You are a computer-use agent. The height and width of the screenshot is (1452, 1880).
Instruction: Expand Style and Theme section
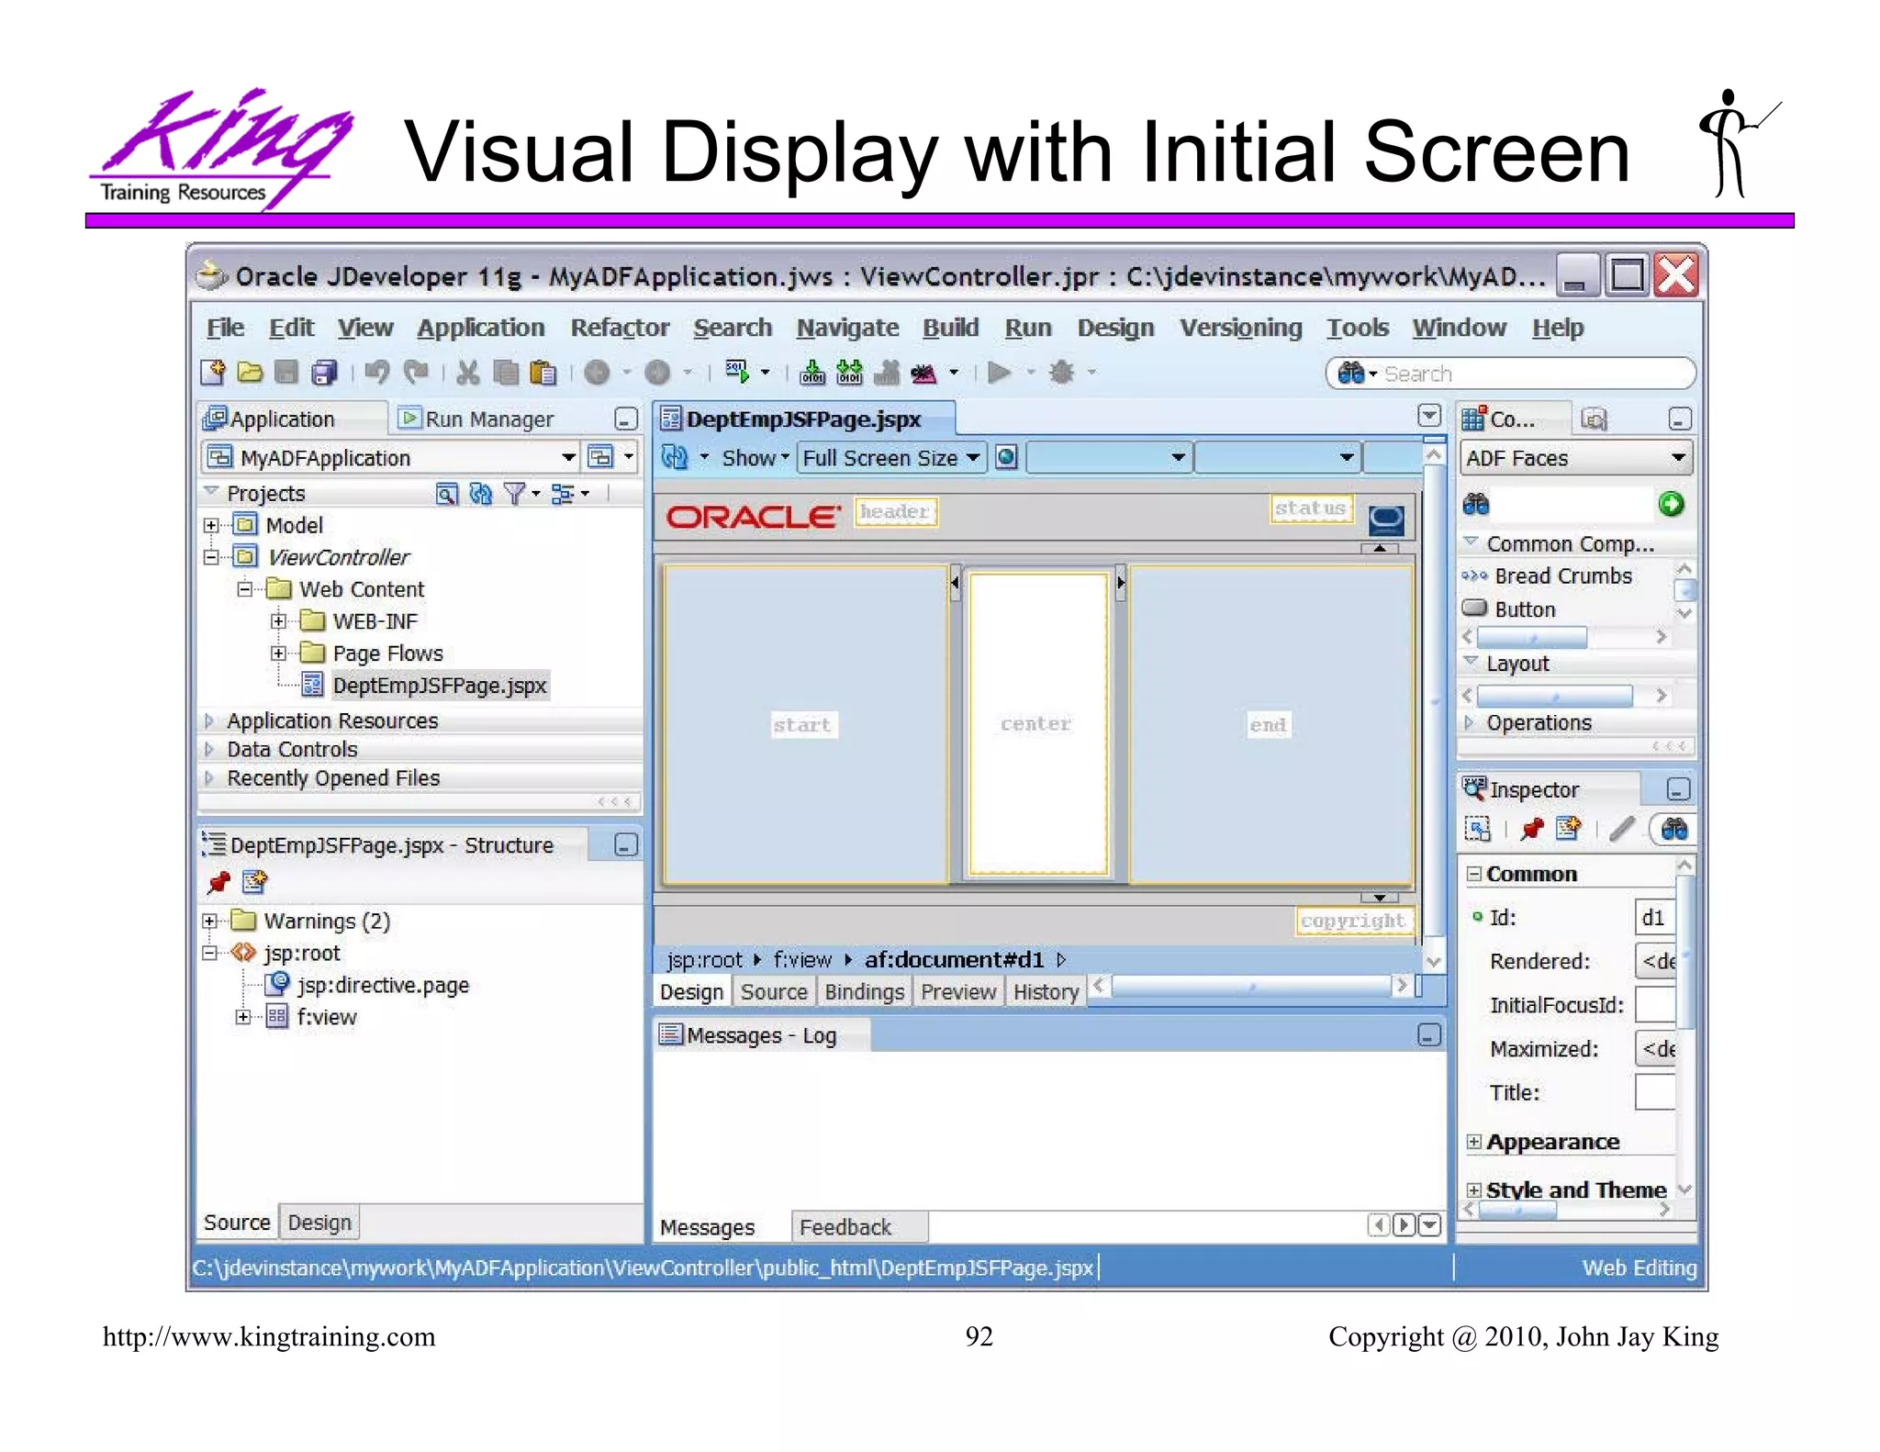1474,1190
